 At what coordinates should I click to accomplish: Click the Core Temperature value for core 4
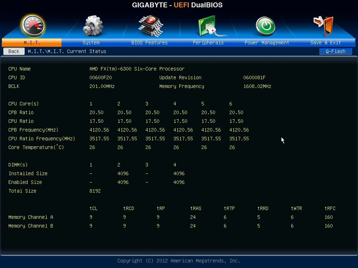coord(176,148)
